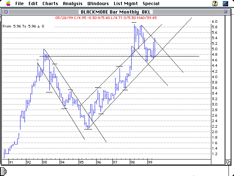Open the application switcher icon
This screenshot has height=176, width=234.
225,3
